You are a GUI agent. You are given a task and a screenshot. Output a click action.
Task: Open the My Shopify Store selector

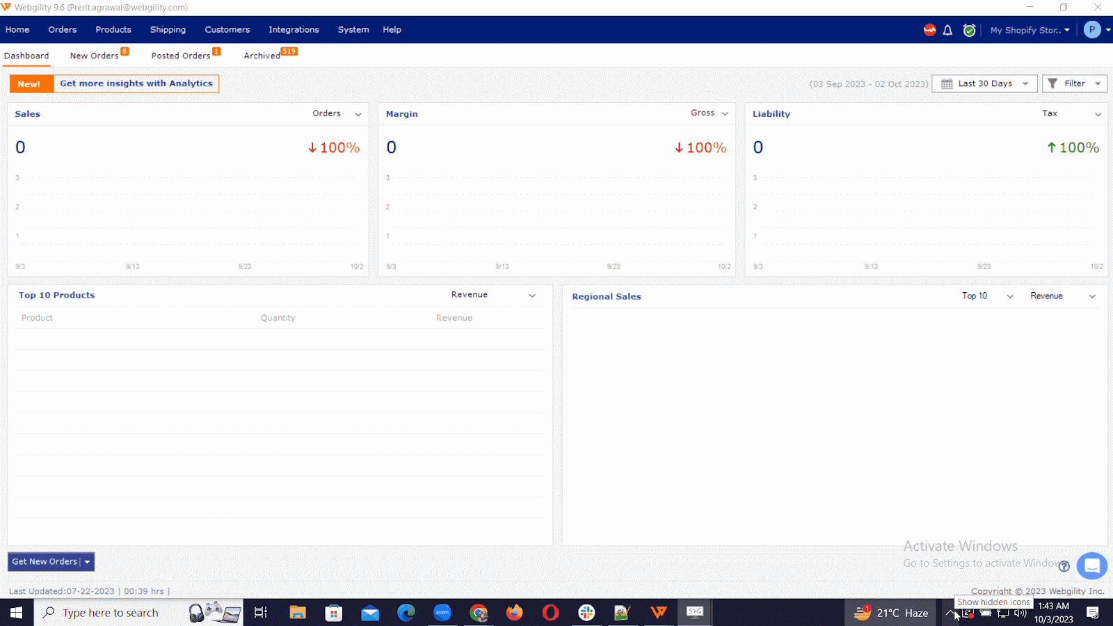coord(1030,30)
